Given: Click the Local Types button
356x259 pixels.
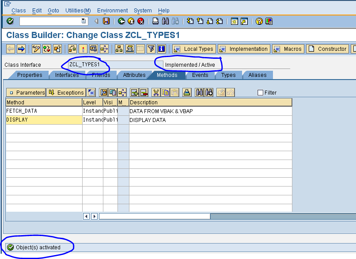Looking at the screenshot, I should (x=194, y=49).
